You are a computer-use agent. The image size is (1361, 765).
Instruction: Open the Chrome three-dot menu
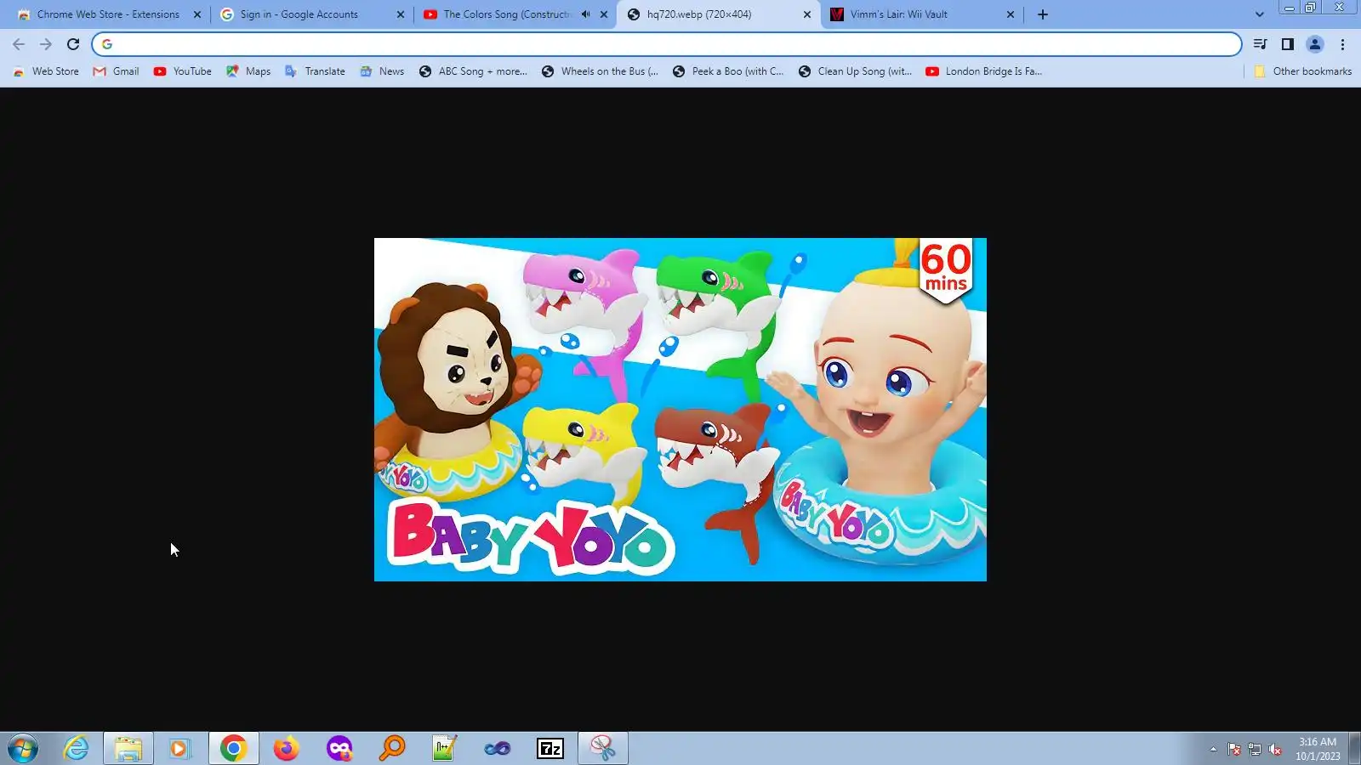[1342, 44]
